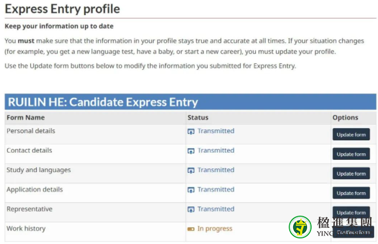The width and height of the screenshot is (378, 244).
Task: Continue the Work history form
Action: pyautogui.click(x=353, y=232)
